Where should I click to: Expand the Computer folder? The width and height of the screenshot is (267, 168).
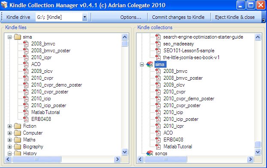(x=10, y=133)
